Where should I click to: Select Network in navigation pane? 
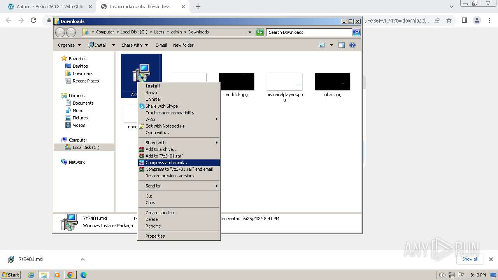click(77, 162)
